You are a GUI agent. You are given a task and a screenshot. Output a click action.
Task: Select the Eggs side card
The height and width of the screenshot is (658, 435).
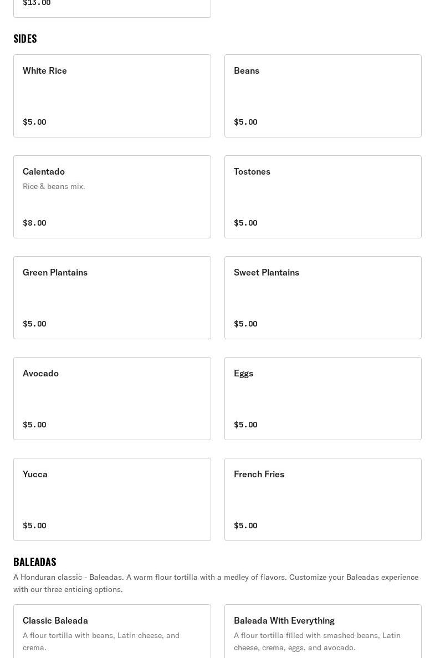(323, 398)
